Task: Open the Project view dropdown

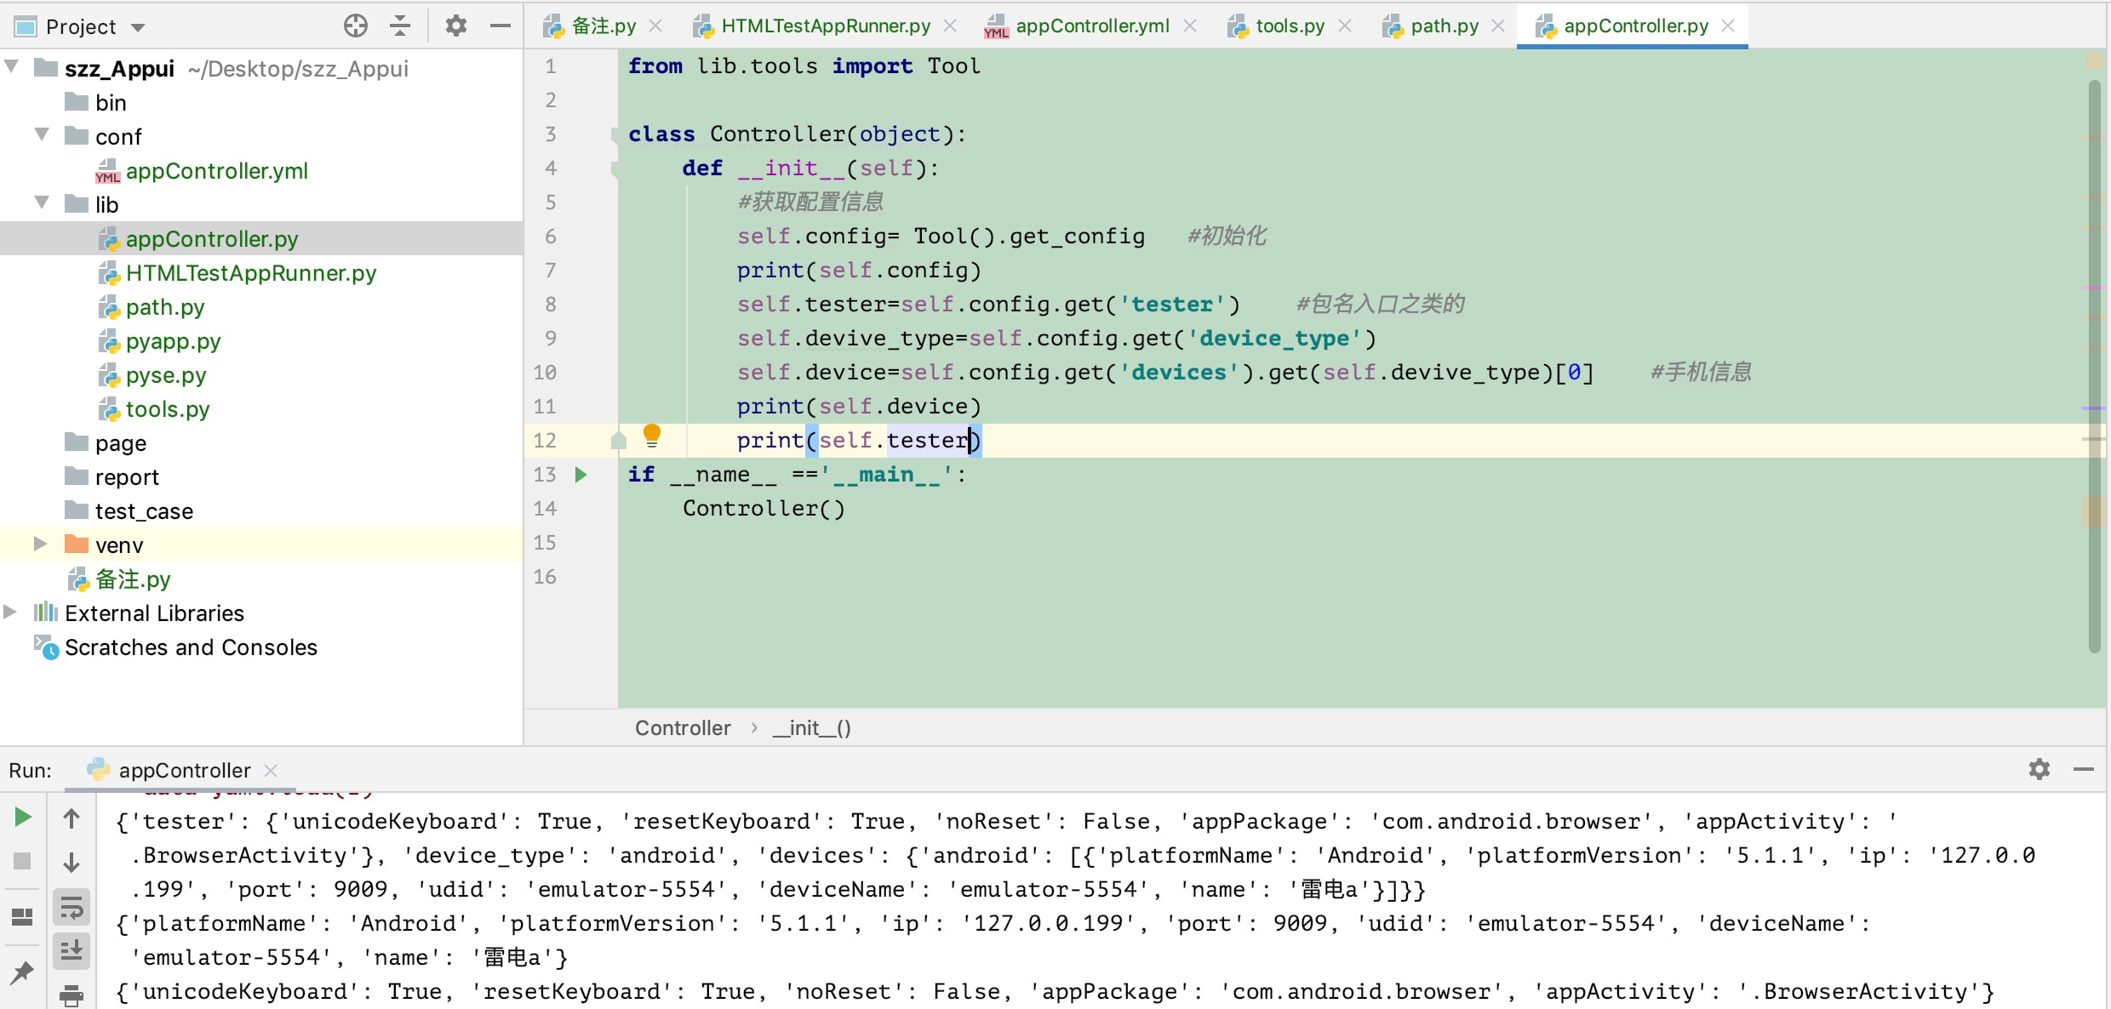Action: pyautogui.click(x=137, y=27)
